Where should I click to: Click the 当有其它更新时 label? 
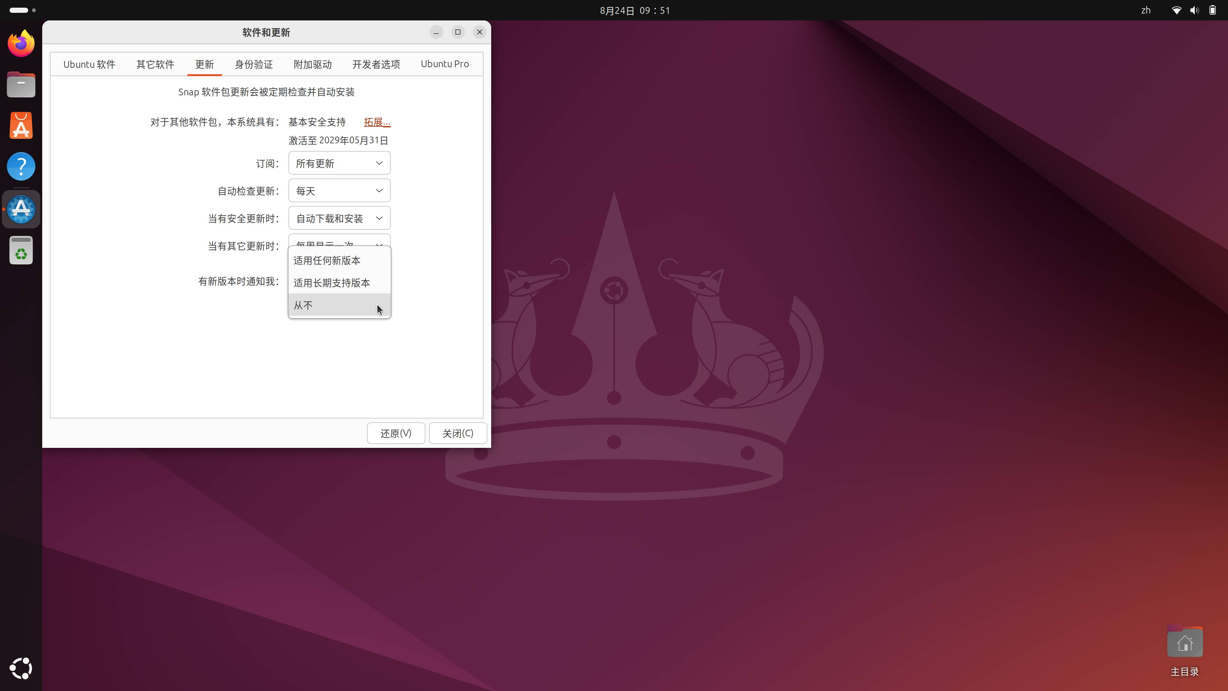pyautogui.click(x=244, y=246)
